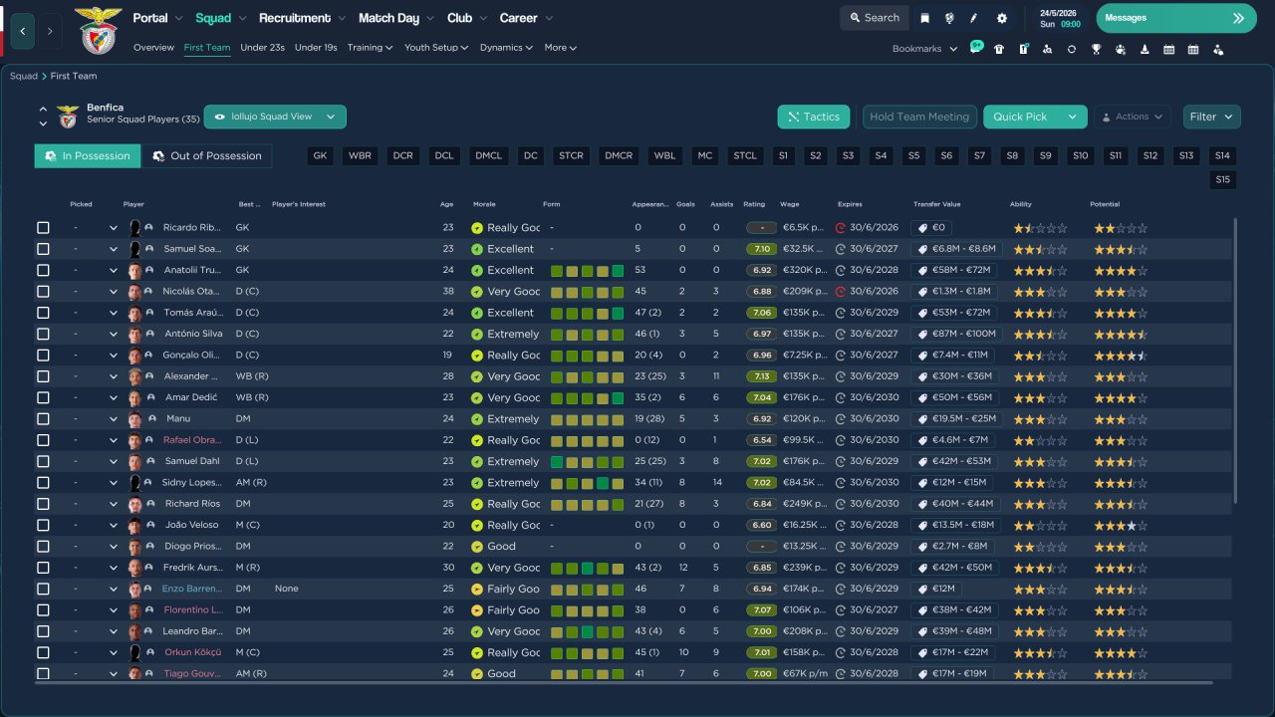
Task: Click the globe world icon
Action: click(x=949, y=18)
